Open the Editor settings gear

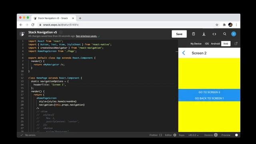[x=175, y=135]
